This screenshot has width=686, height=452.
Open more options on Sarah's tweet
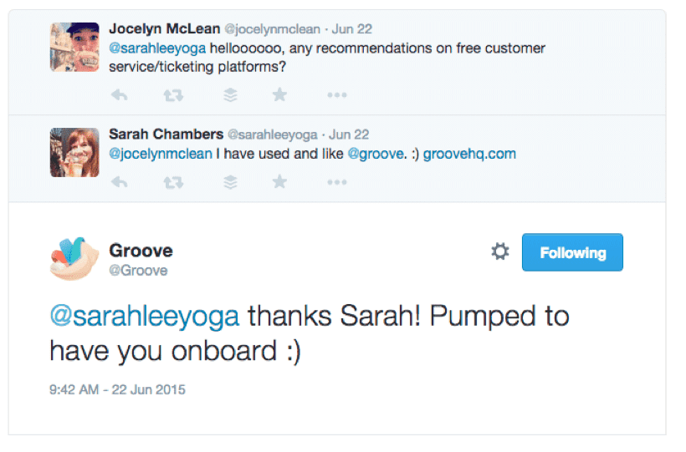coord(336,181)
